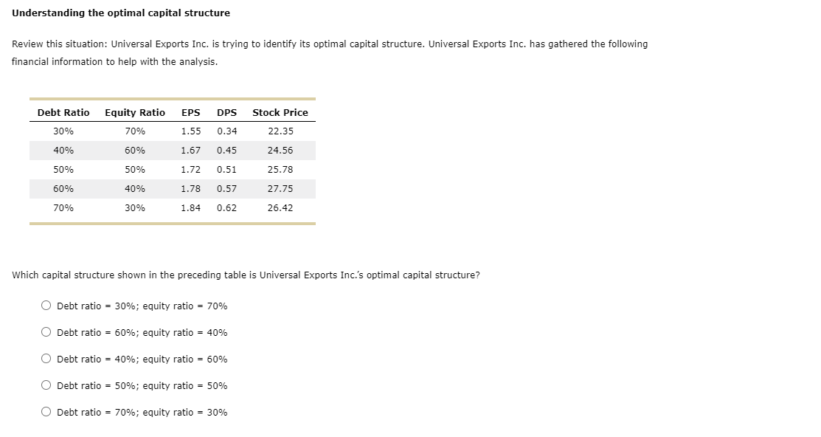Image resolution: width=821 pixels, height=437 pixels.
Task: Click the DPS value 0.45
Action: (x=226, y=150)
